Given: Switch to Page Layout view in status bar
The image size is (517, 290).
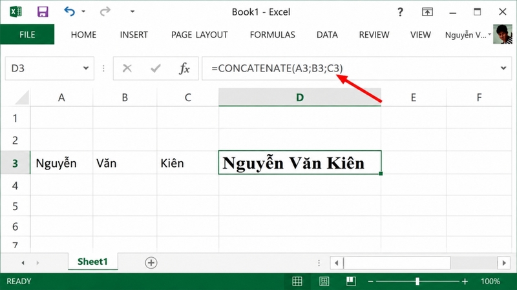Looking at the screenshot, I should pos(324,281).
